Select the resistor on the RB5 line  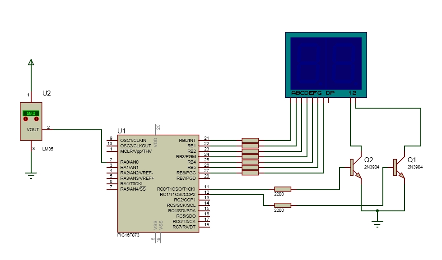pos(250,168)
